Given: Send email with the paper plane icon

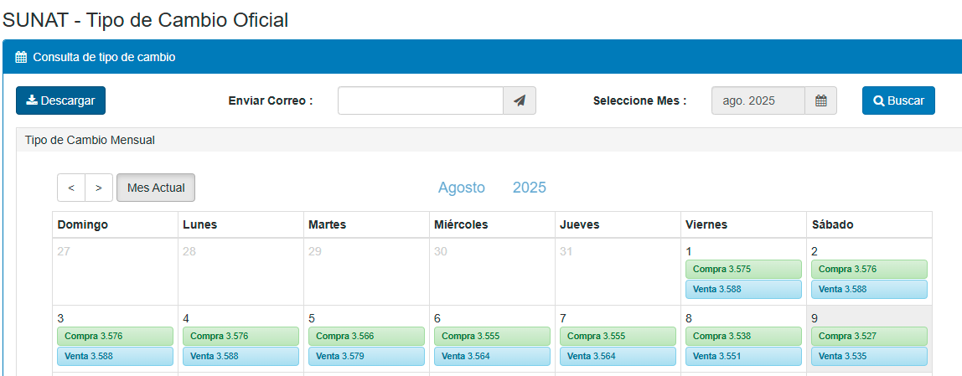Looking at the screenshot, I should click(520, 100).
